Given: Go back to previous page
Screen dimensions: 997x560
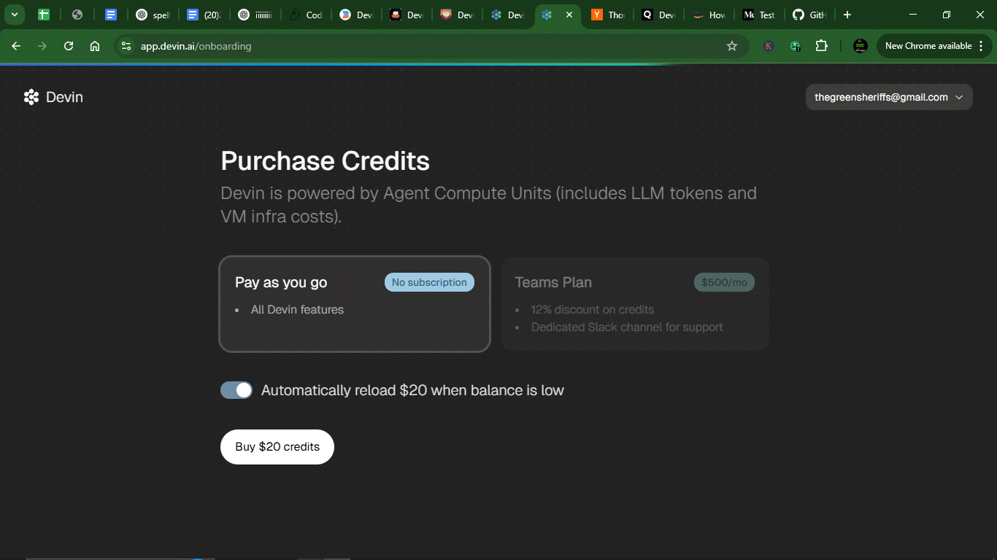Looking at the screenshot, I should tap(16, 46).
